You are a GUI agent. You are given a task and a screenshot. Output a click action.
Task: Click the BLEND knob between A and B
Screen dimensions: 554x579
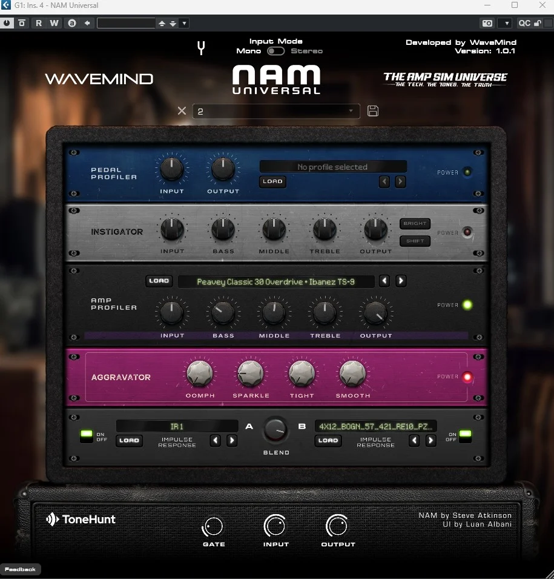click(275, 430)
